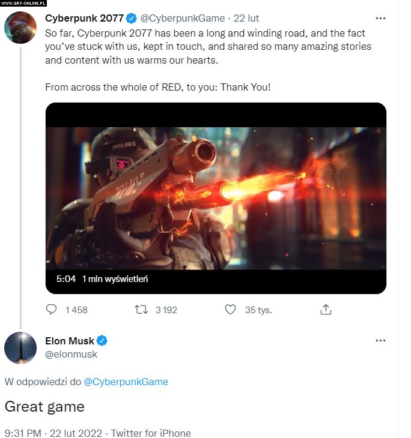Screen dimensions: 411x438
Task: Open the Cyberpunk 2077 profile avatar
Action: tap(20, 27)
